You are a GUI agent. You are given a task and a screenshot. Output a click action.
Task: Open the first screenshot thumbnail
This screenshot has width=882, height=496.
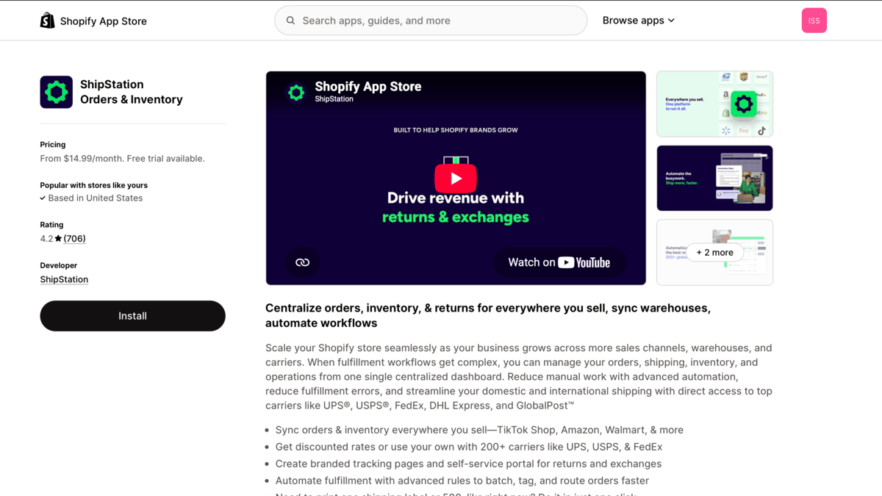pyautogui.click(x=714, y=104)
